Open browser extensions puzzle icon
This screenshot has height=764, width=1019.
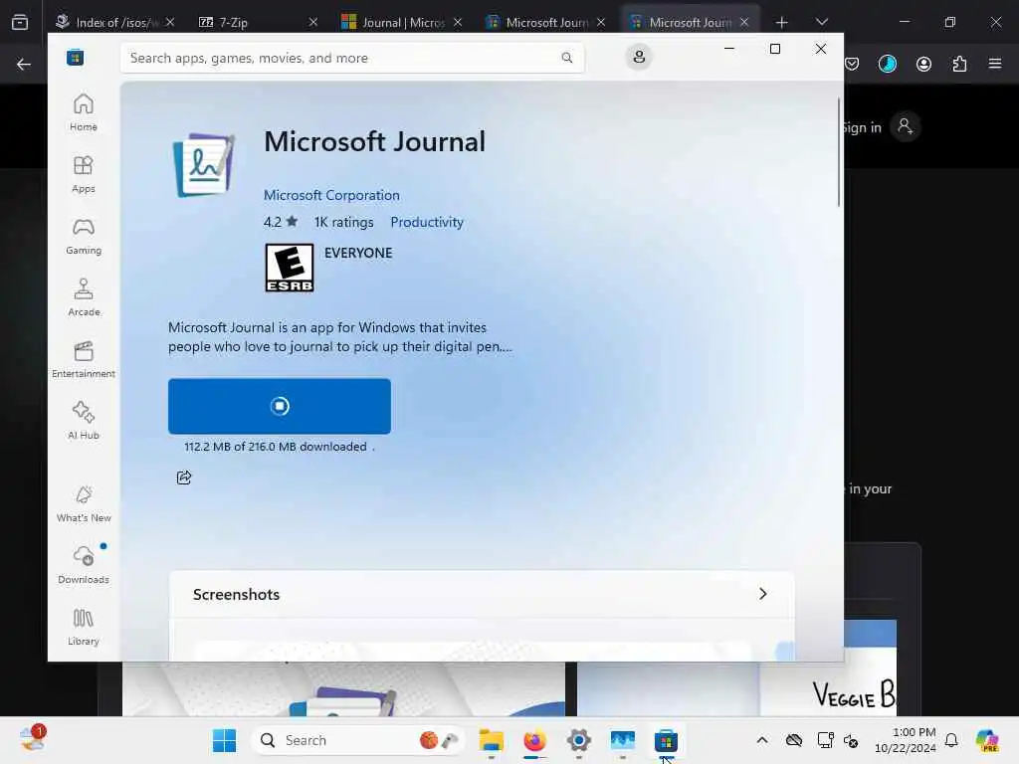959,64
